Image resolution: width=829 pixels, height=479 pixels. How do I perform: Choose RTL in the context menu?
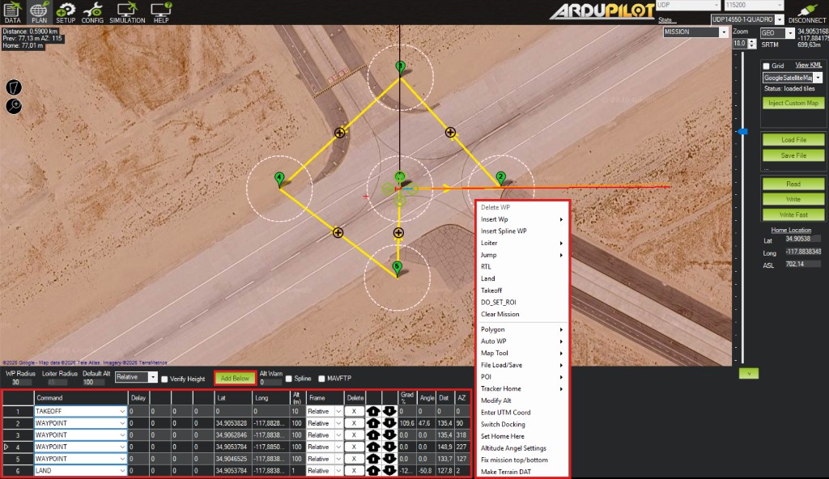[x=522, y=266]
